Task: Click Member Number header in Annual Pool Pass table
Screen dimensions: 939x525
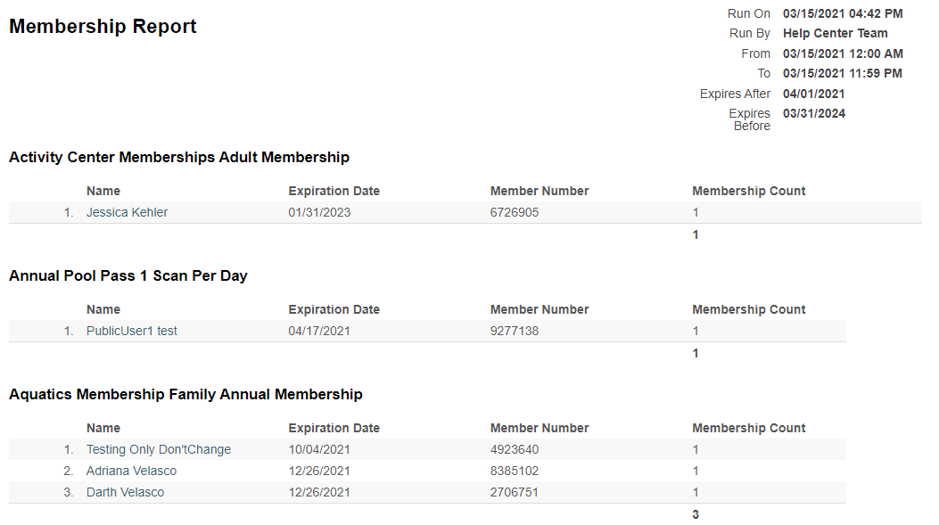Action: 540,309
